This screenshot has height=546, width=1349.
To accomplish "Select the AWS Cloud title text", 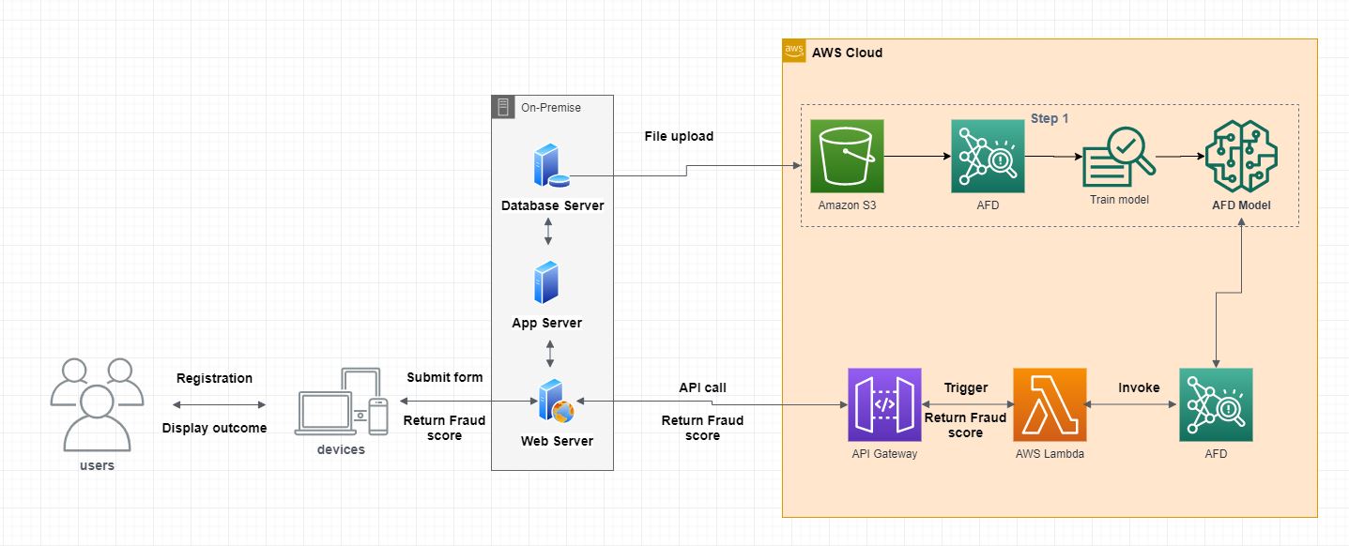I will click(x=847, y=53).
